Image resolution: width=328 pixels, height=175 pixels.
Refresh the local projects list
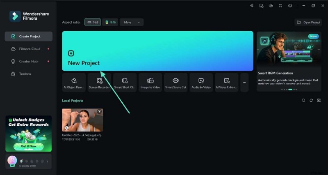click(x=311, y=100)
